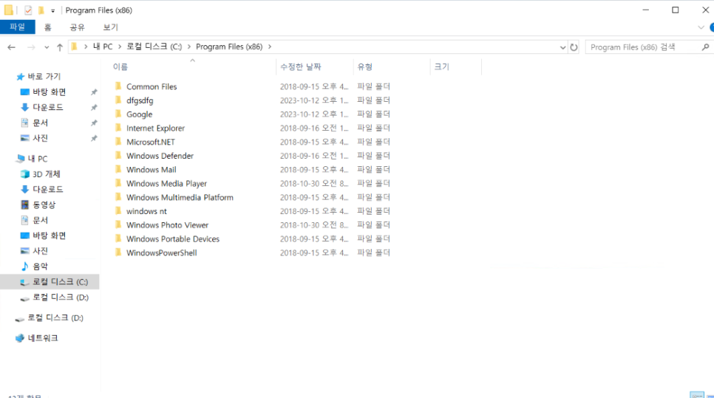Open the Google folder icon
Image resolution: width=714 pixels, height=398 pixels.
(118, 114)
